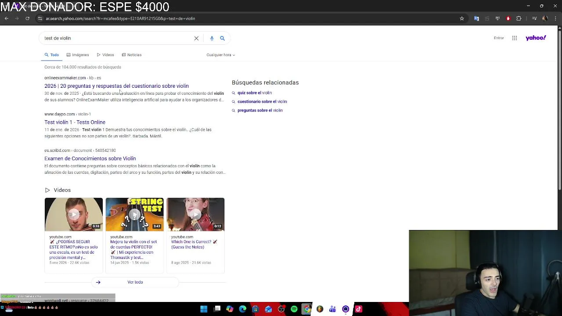Screen dimensions: 562x316
Task: Open FL Studio from the taskbar
Action: tap(320, 309)
